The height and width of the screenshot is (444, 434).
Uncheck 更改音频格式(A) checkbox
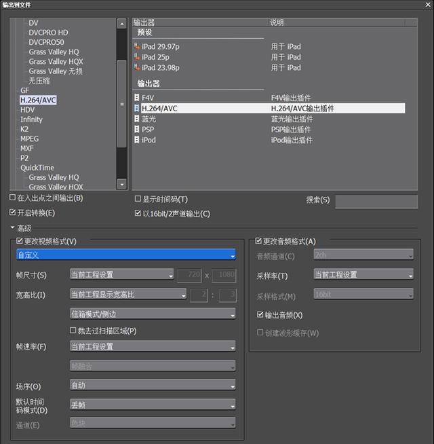click(x=258, y=241)
